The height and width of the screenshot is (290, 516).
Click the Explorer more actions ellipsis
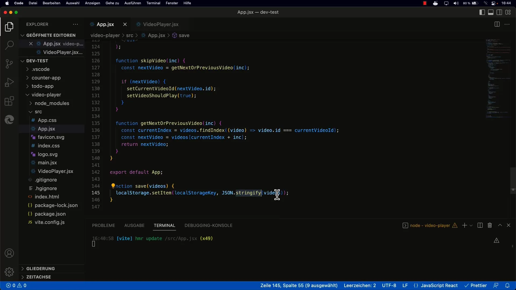coord(76,24)
